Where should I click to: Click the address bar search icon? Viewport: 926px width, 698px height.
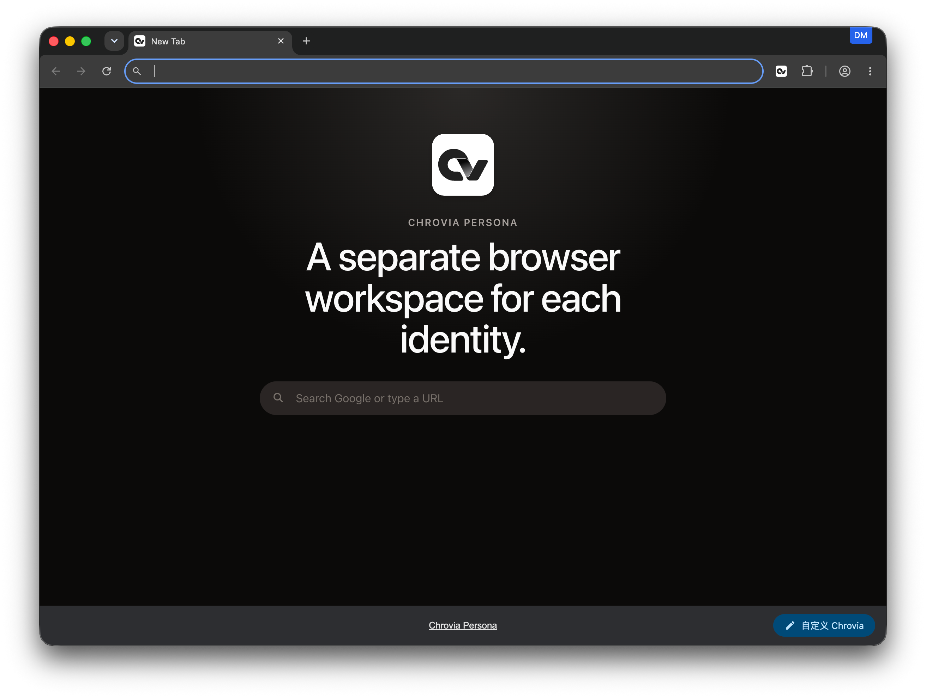[x=137, y=71]
